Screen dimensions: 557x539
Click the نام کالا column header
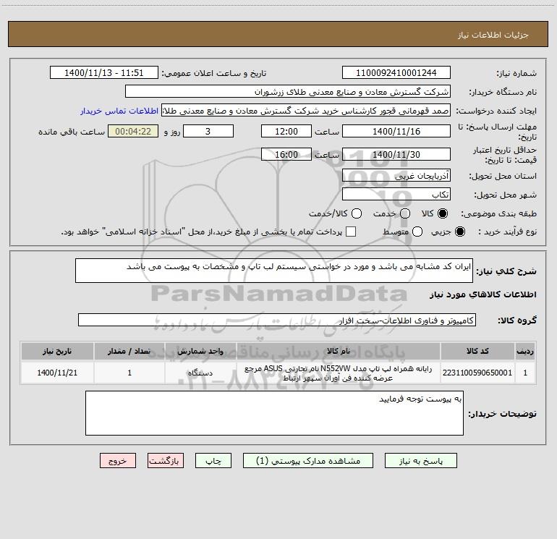tap(339, 351)
